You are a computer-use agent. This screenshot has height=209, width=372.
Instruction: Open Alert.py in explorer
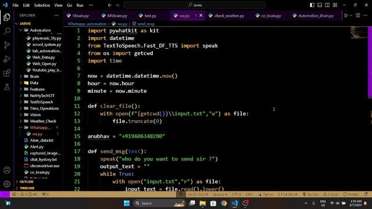(37, 147)
